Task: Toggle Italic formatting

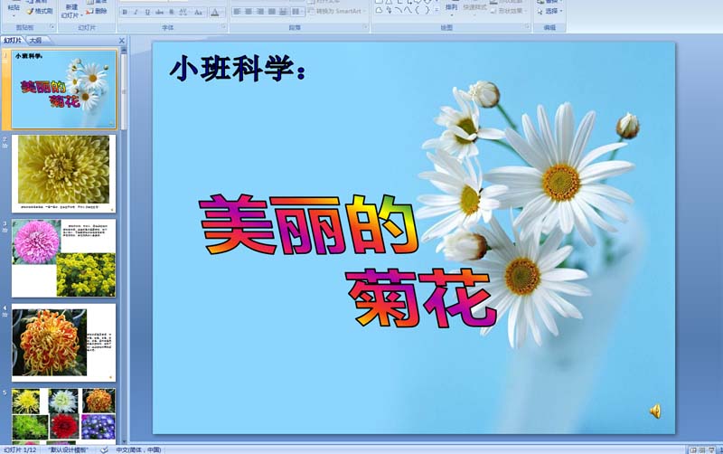Action: click(136, 13)
